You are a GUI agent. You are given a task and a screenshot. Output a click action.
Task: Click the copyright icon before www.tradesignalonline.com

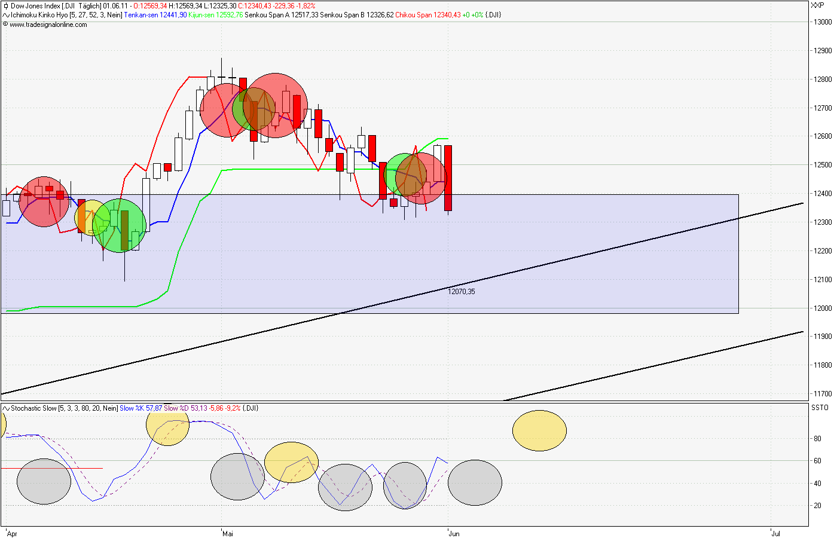click(x=6, y=26)
